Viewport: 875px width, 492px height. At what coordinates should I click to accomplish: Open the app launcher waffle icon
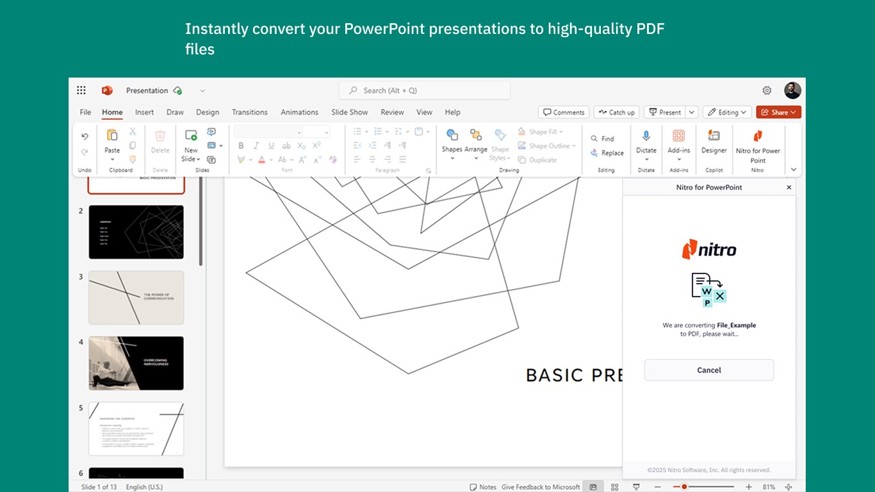(x=81, y=90)
